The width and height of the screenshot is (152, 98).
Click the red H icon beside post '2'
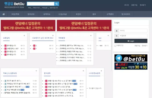[x=34, y=45]
